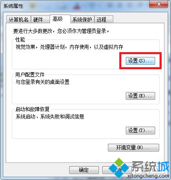This screenshot has width=171, height=180.
Task: Click the 与您登录有关的桌面设置 description
Action: click(42, 82)
